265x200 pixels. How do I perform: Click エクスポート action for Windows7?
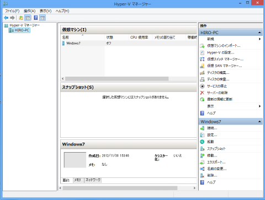coord(216,162)
